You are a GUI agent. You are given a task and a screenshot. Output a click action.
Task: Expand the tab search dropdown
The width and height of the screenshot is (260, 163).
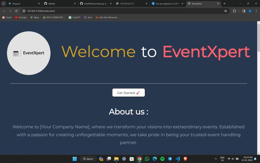(3, 4)
